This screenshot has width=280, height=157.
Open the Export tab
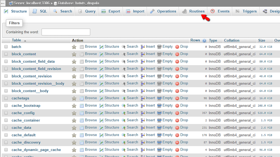click(x=110, y=11)
